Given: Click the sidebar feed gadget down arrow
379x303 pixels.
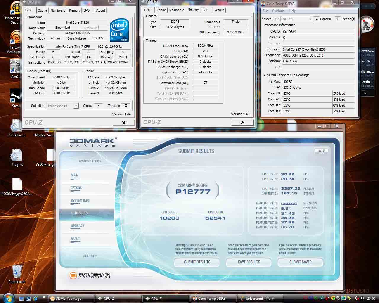Looking at the screenshot, I should (x=365, y=93).
